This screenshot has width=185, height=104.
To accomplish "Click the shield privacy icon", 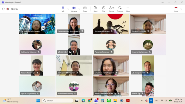I will click(x=3, y=9).
